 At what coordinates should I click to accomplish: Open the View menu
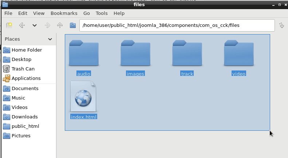(x=39, y=13)
